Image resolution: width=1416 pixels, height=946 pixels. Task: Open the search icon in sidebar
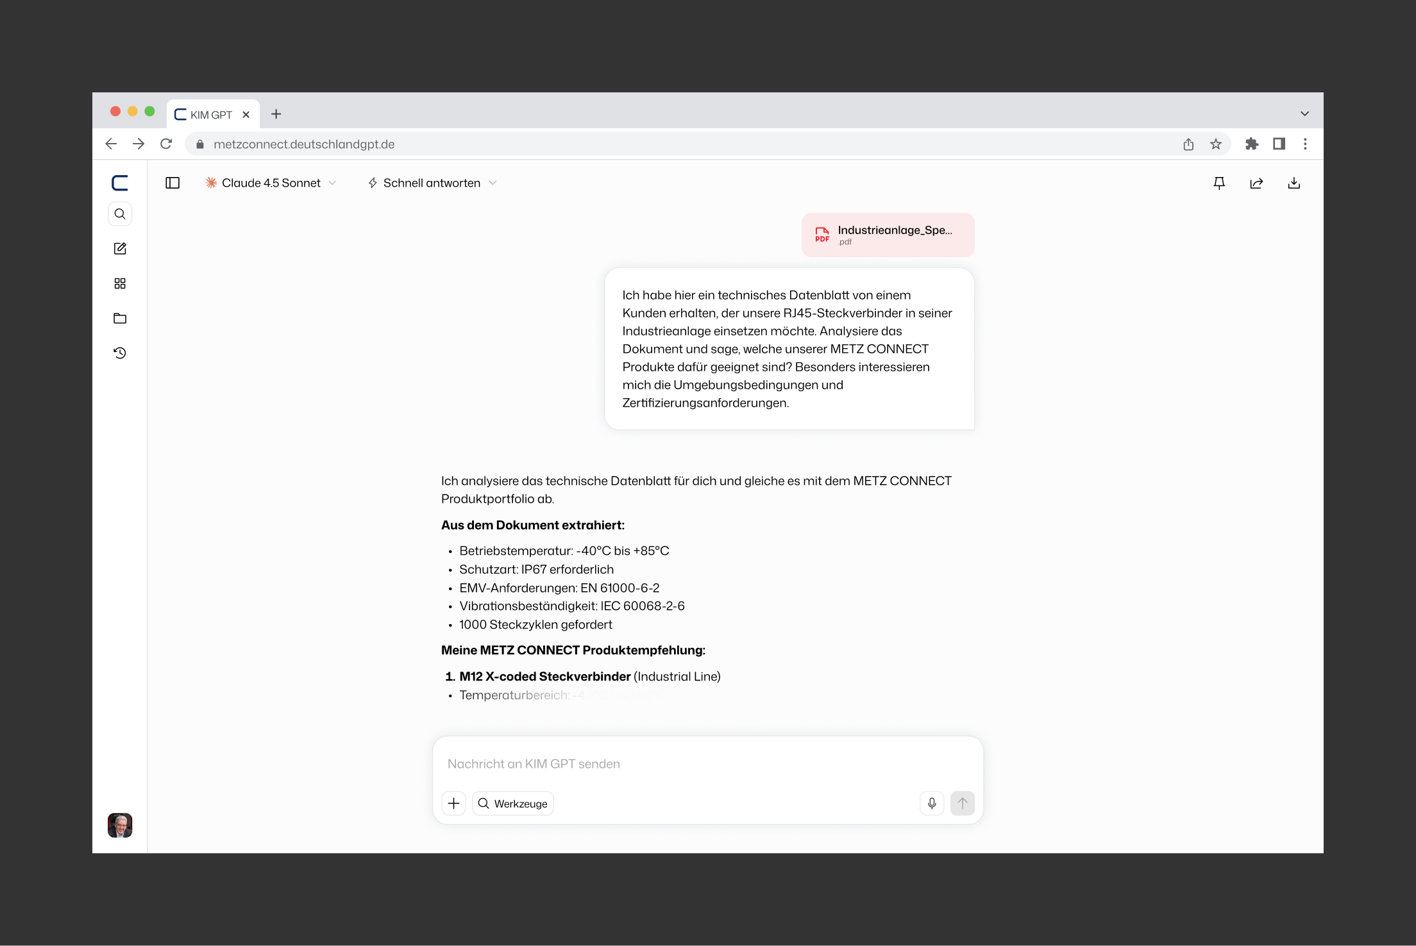click(120, 214)
